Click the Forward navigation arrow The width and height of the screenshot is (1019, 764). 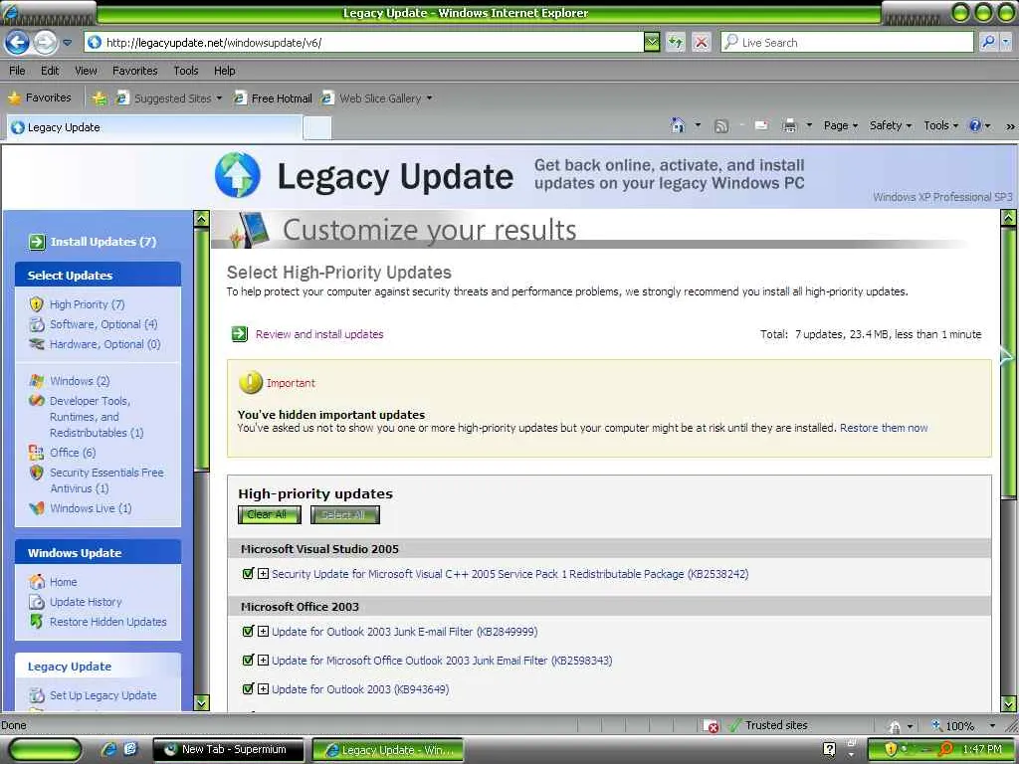(x=45, y=43)
